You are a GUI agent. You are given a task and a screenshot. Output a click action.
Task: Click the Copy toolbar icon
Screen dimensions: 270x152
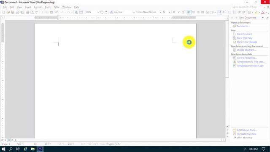coord(47,12)
